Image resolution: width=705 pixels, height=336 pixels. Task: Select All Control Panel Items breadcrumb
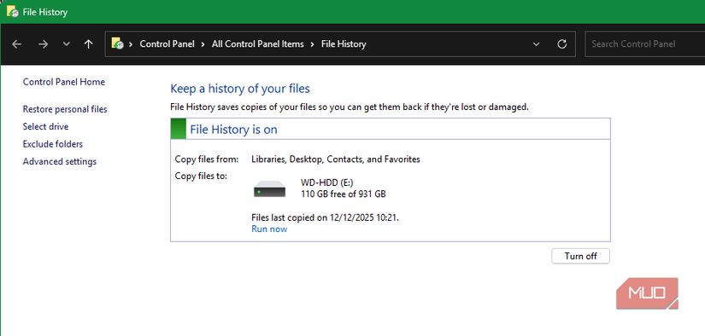pyautogui.click(x=257, y=44)
